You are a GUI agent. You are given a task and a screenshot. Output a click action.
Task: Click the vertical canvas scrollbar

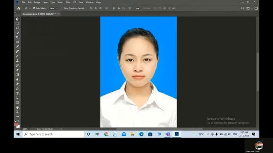258,72
